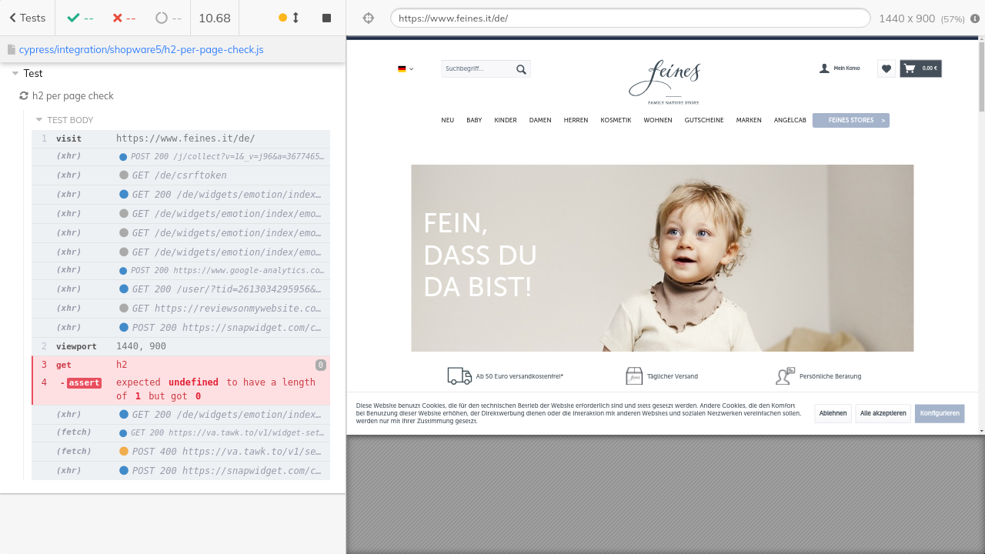Toggle the auto-scrolling indicator in the toolbar

pos(289,18)
